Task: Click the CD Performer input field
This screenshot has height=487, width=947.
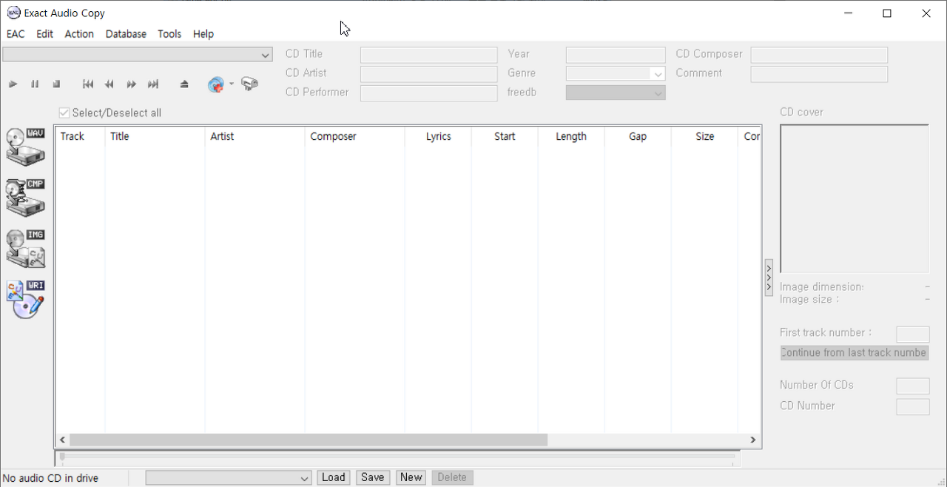Action: point(429,93)
